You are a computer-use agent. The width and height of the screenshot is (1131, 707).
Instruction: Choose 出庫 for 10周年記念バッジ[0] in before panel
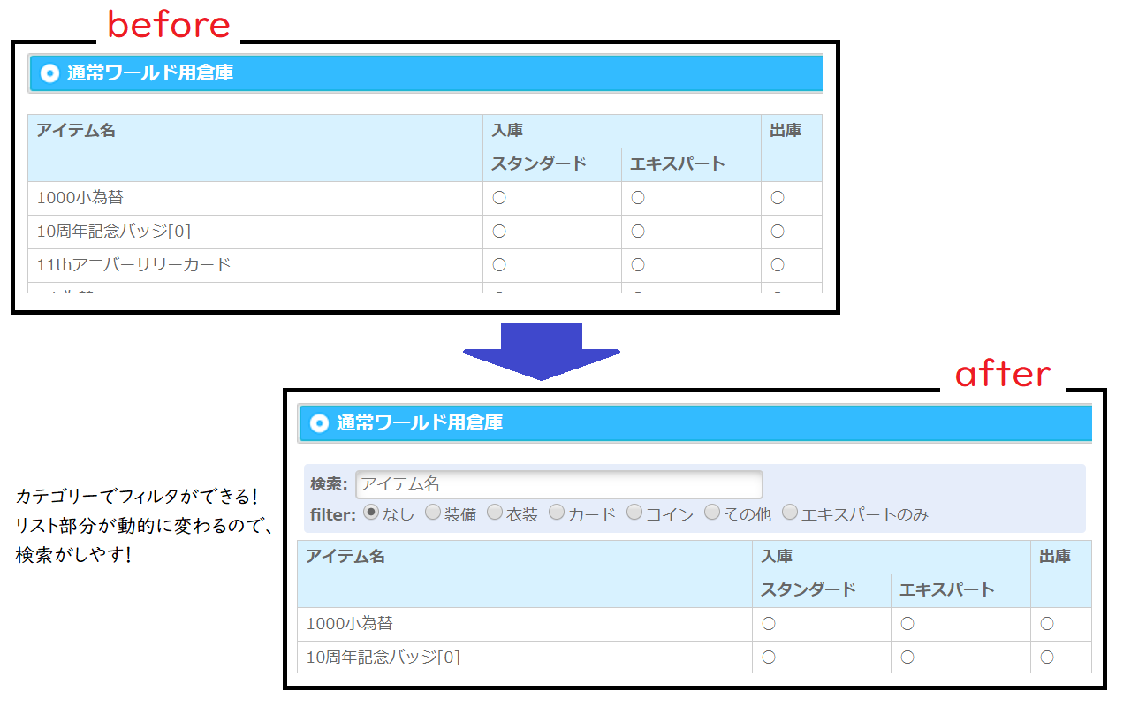click(x=778, y=232)
